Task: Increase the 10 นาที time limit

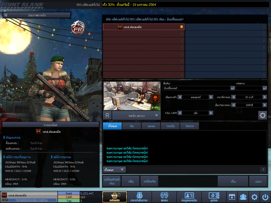Action: (x=265, y=97)
